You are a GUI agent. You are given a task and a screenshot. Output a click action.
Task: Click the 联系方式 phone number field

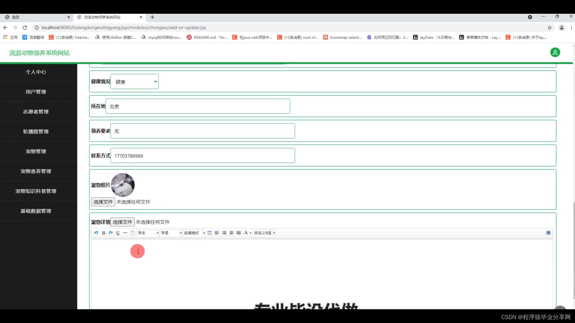pyautogui.click(x=202, y=156)
